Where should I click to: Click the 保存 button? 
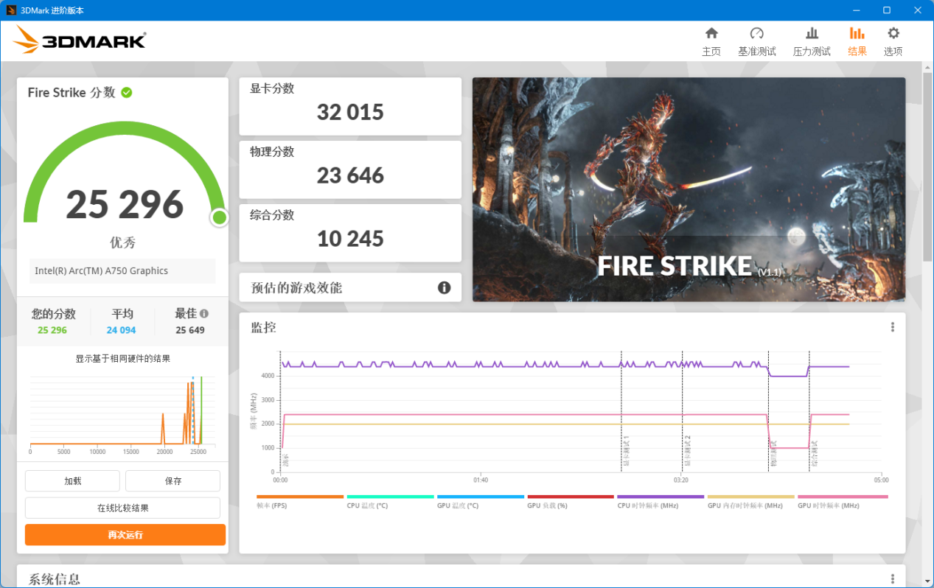[x=172, y=481]
